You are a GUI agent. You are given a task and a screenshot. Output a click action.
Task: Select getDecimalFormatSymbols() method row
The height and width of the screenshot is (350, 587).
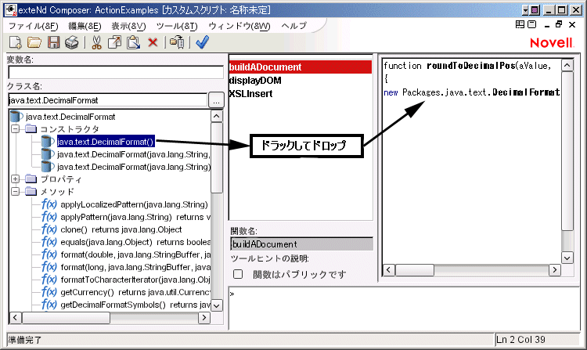click(x=135, y=305)
